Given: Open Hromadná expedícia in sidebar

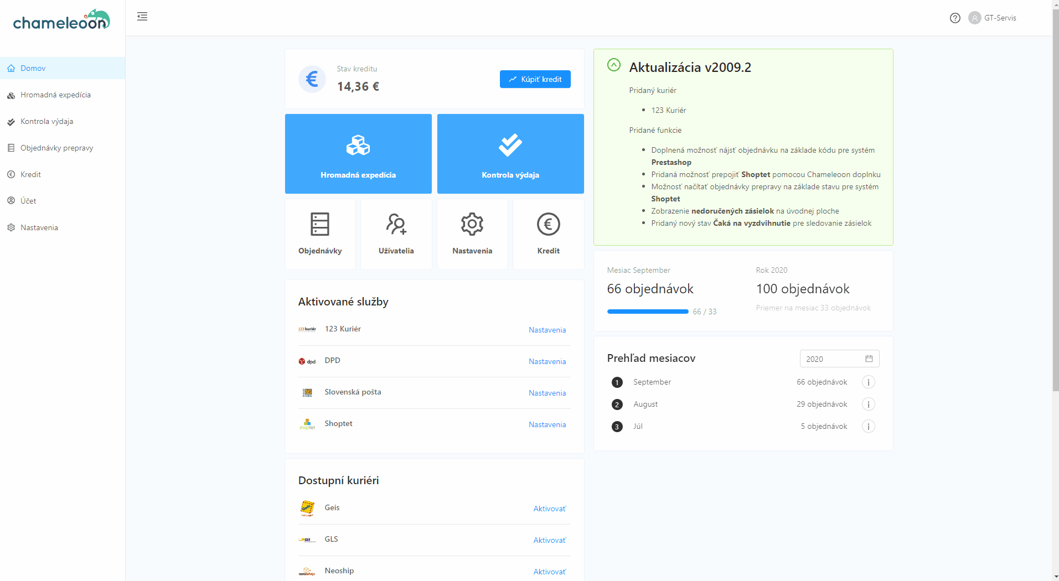Looking at the screenshot, I should tap(63, 95).
